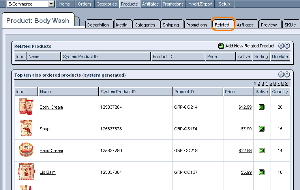Screen dimensions: 300x190
Task: Toggle Active checkbox for Body Cream
Action: coord(262,107)
